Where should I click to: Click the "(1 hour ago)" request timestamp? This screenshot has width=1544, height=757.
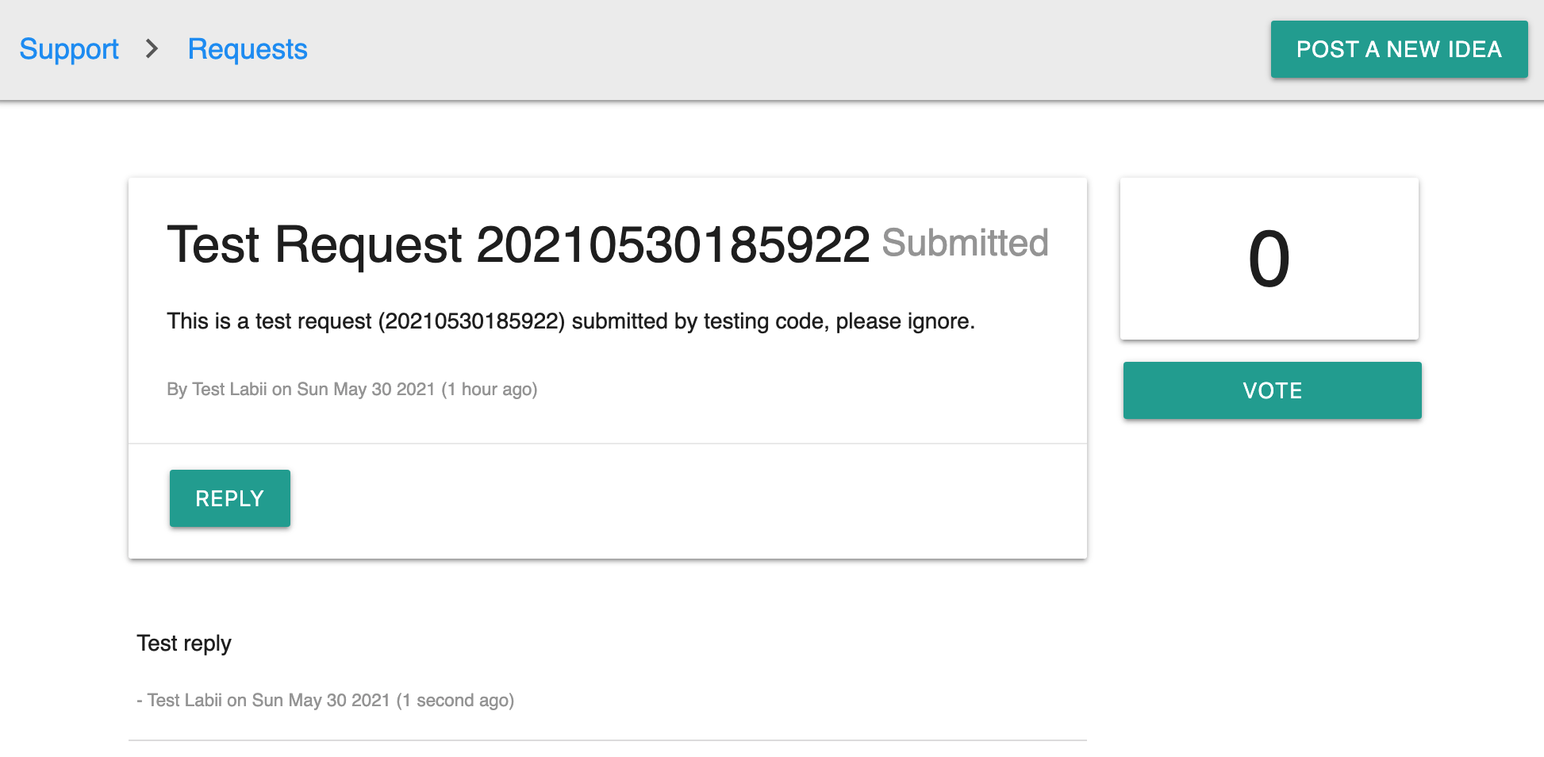coord(490,390)
